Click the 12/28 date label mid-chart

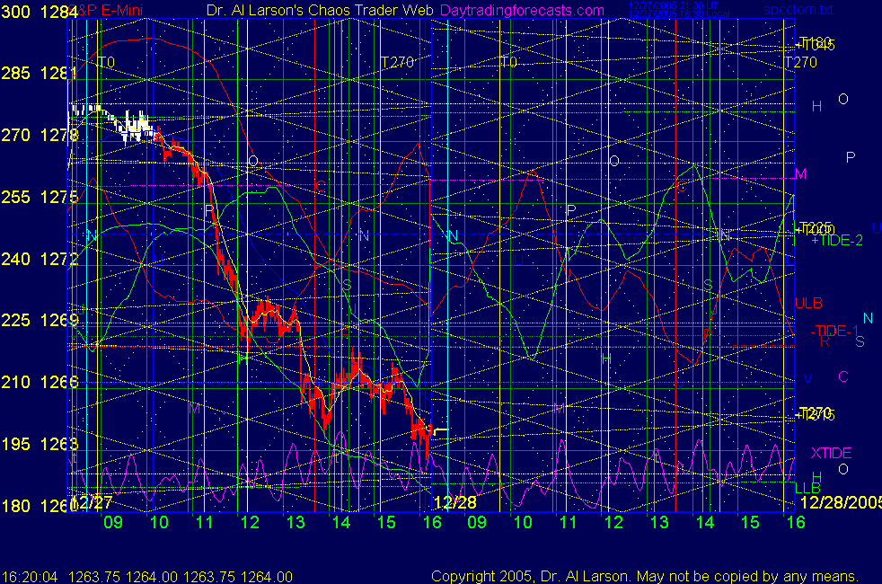[455, 502]
